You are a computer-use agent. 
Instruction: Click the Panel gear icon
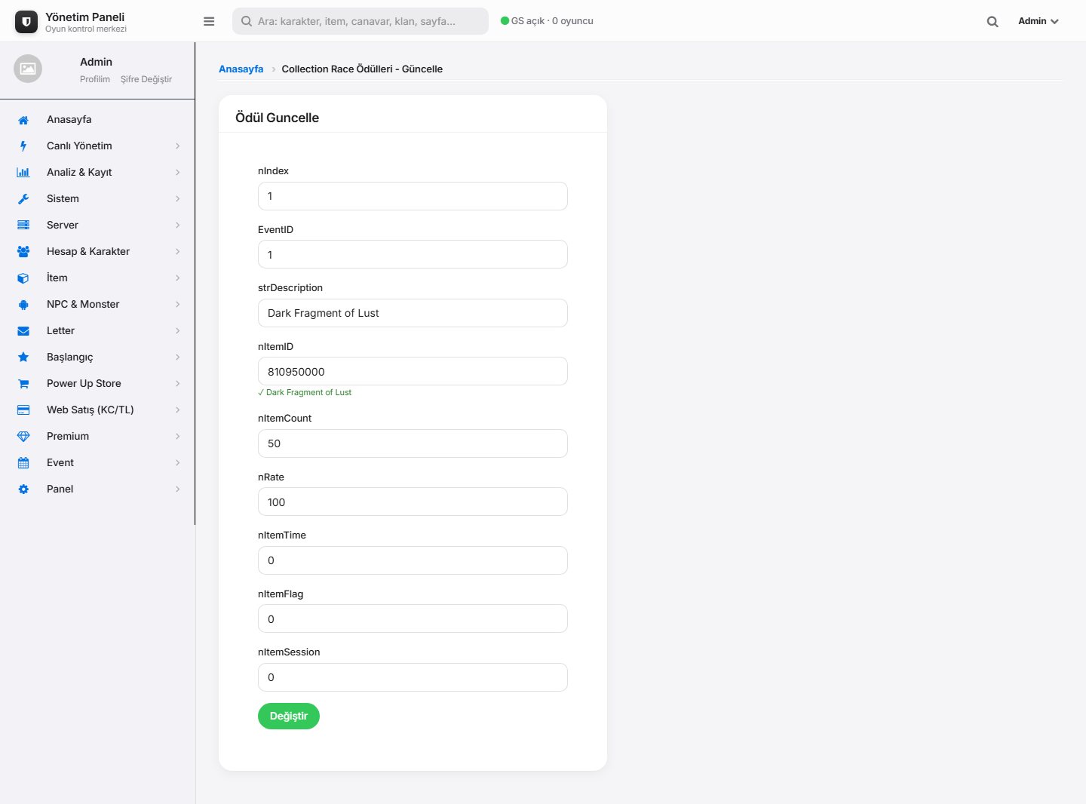tap(23, 489)
